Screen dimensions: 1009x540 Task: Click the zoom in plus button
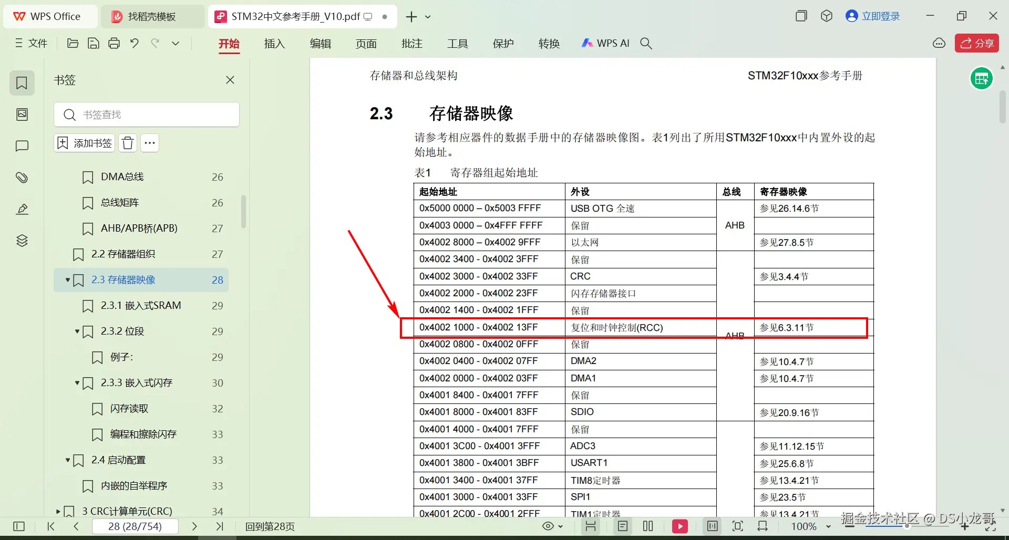pos(965,526)
